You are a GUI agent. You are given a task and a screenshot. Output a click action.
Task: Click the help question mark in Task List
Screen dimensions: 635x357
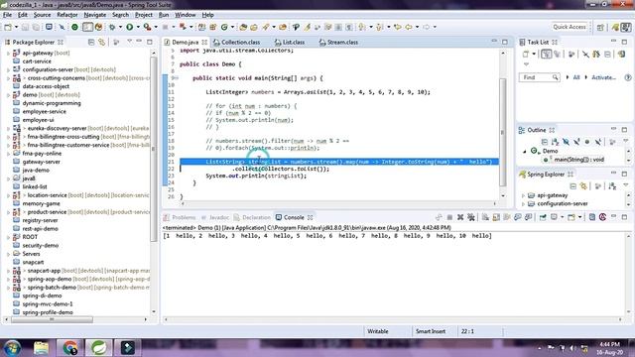pyautogui.click(x=628, y=77)
